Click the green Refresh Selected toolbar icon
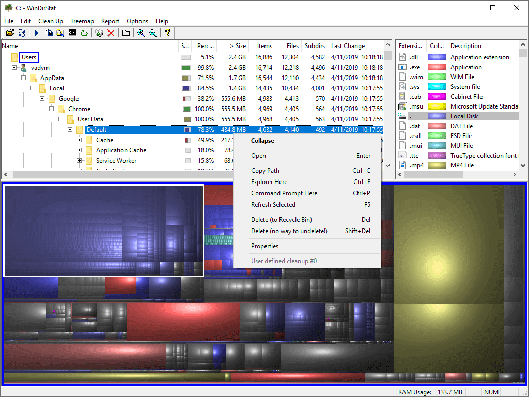The width and height of the screenshot is (529, 397). coord(84,33)
